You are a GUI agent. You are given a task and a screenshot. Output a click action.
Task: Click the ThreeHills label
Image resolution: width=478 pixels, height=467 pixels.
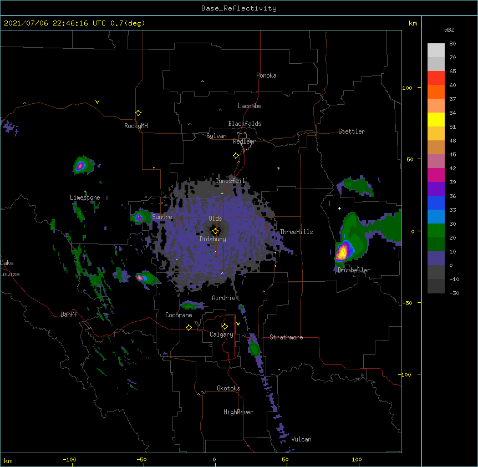coord(296,232)
